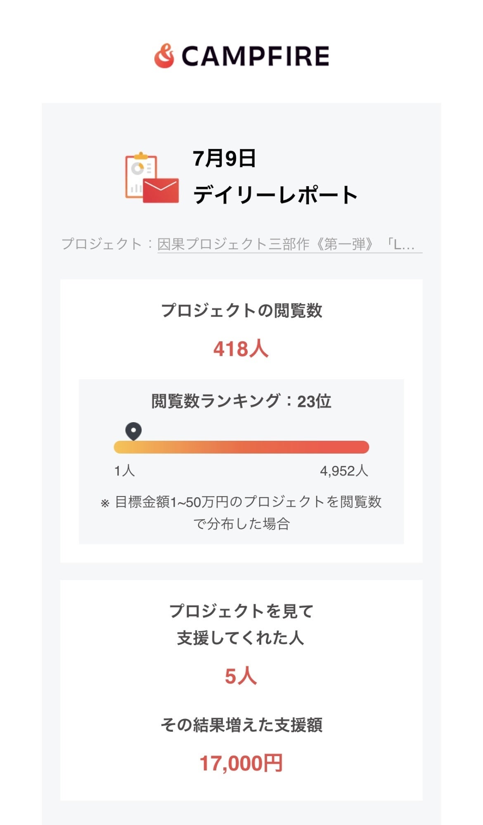Click the プロジェクトの閲覧数 heading
Viewport: 483px width, 825px height.
pos(241,310)
